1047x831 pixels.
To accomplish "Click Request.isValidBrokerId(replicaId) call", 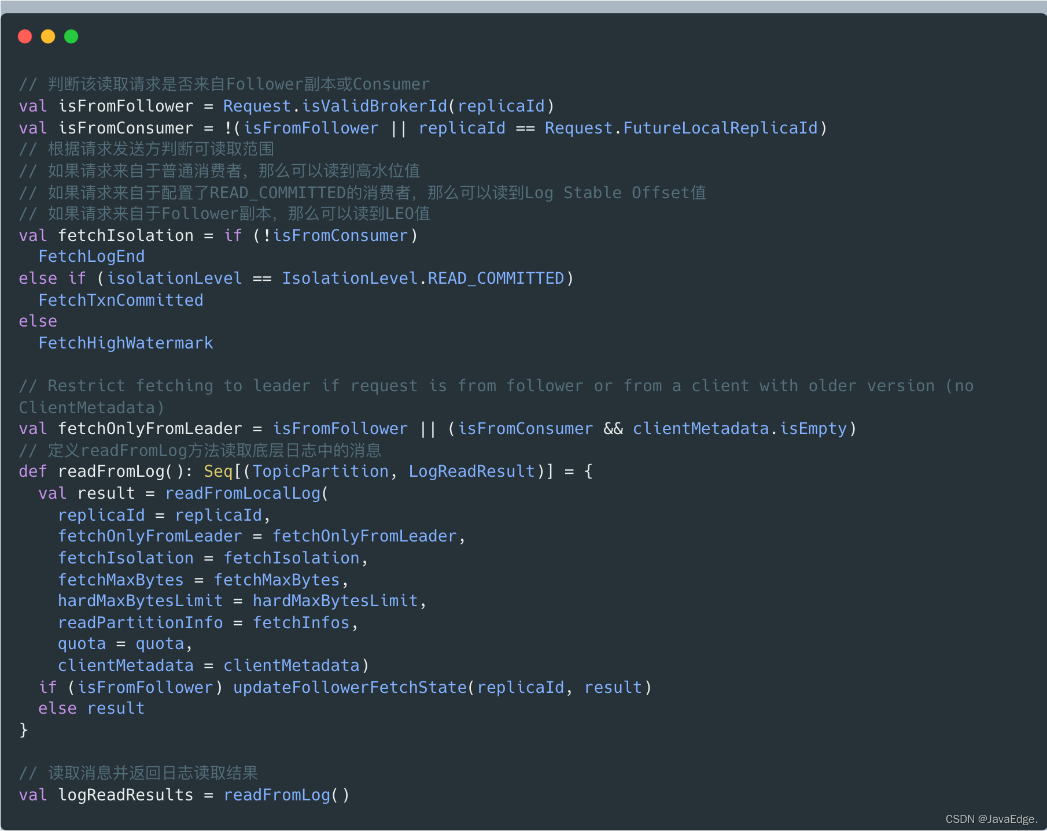I will click(389, 106).
